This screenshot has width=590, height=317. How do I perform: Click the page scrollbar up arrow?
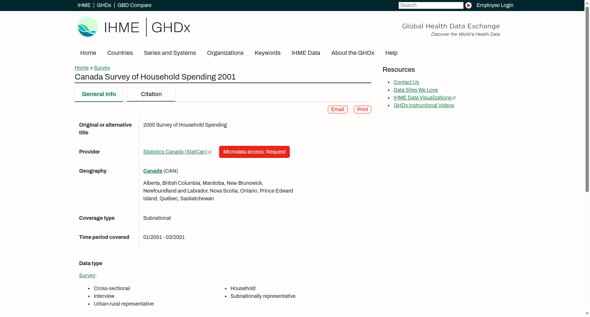tap(587, 3)
